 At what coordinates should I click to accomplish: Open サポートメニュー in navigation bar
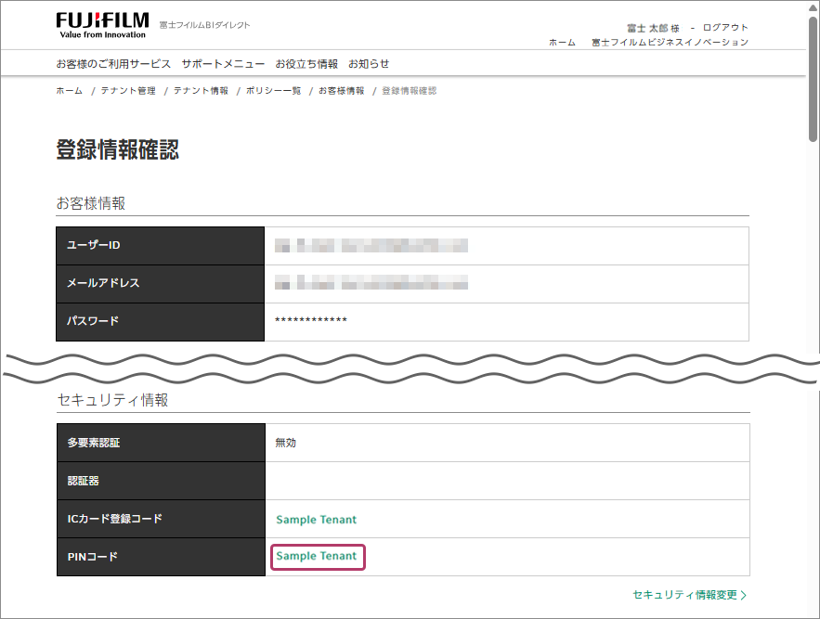[223, 64]
